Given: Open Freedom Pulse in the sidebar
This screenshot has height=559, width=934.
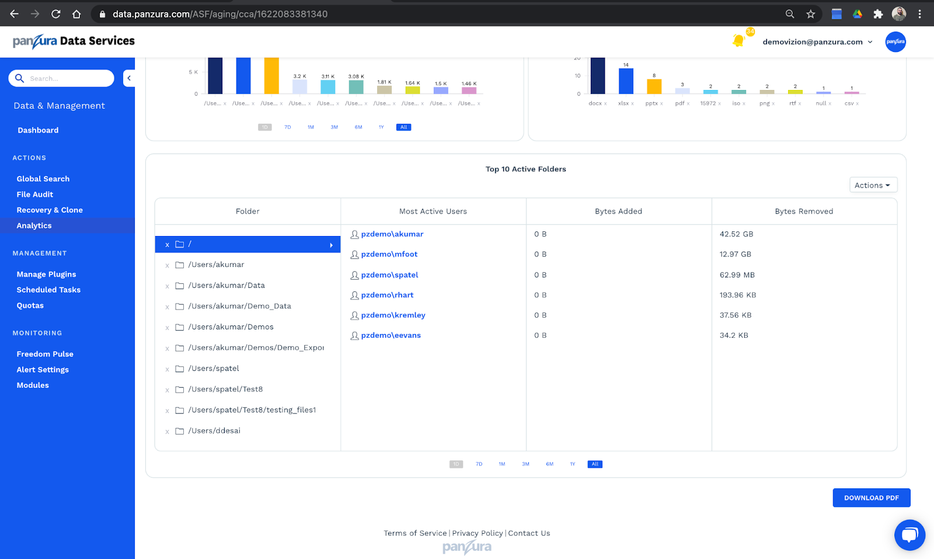Looking at the screenshot, I should (45, 354).
